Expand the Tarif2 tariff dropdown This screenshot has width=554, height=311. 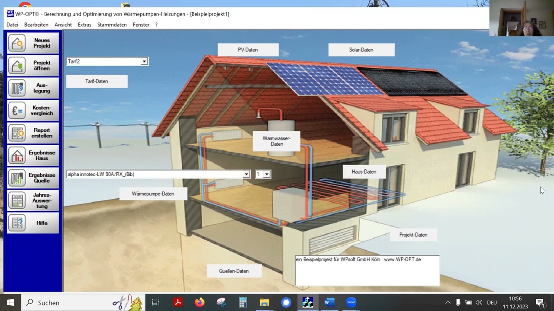[x=144, y=62]
